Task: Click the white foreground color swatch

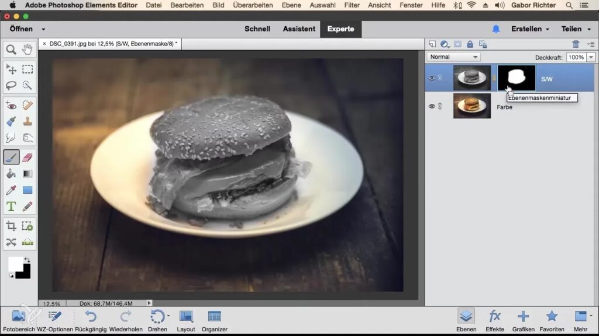Action: coord(15,263)
